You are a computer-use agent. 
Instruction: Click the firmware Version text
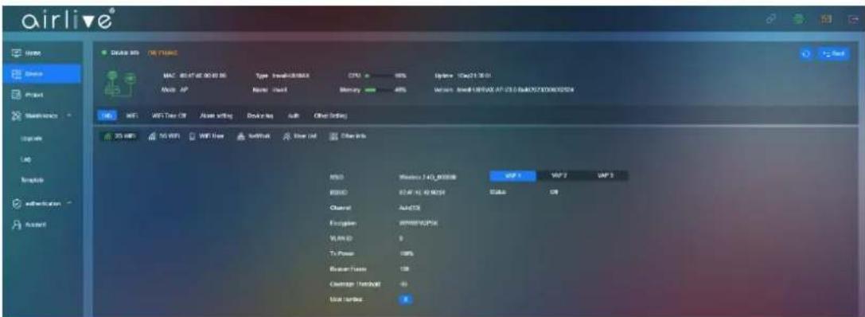click(515, 89)
